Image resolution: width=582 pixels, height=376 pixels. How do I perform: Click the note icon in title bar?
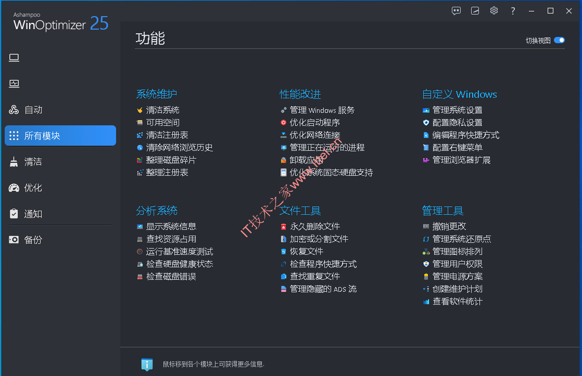[x=475, y=11]
